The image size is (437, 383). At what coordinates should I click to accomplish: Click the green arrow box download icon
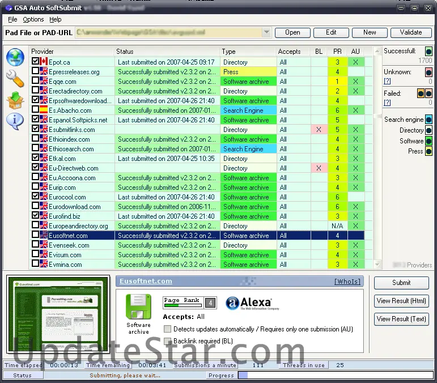click(x=15, y=100)
